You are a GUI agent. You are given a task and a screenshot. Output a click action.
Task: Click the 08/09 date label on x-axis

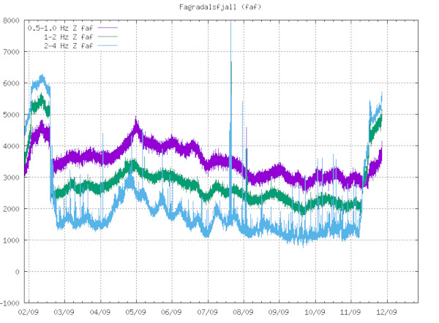(243, 311)
